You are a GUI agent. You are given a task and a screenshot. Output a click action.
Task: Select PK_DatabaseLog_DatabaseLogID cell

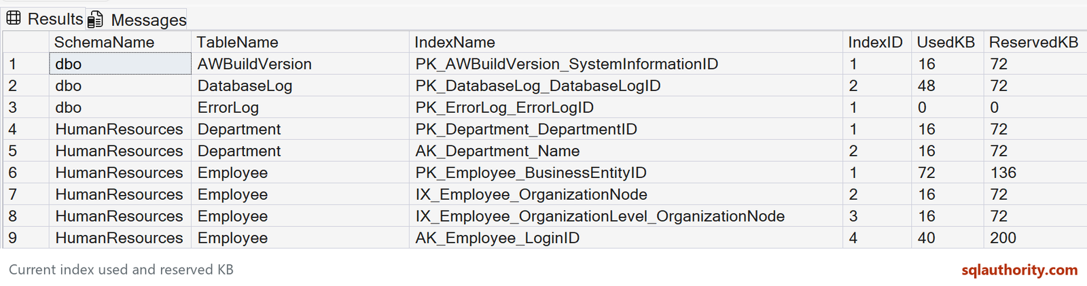(x=626, y=86)
